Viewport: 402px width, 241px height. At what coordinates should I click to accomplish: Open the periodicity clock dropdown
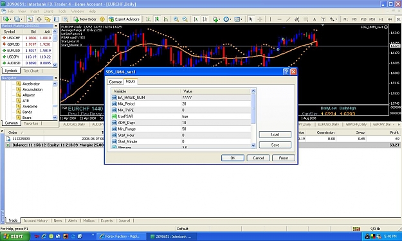tap(227, 19)
